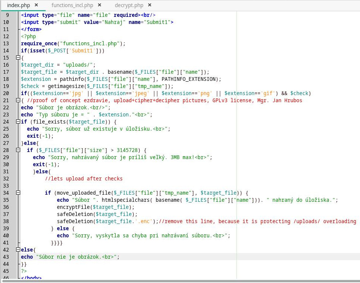Close the index.php tab

point(36,5)
